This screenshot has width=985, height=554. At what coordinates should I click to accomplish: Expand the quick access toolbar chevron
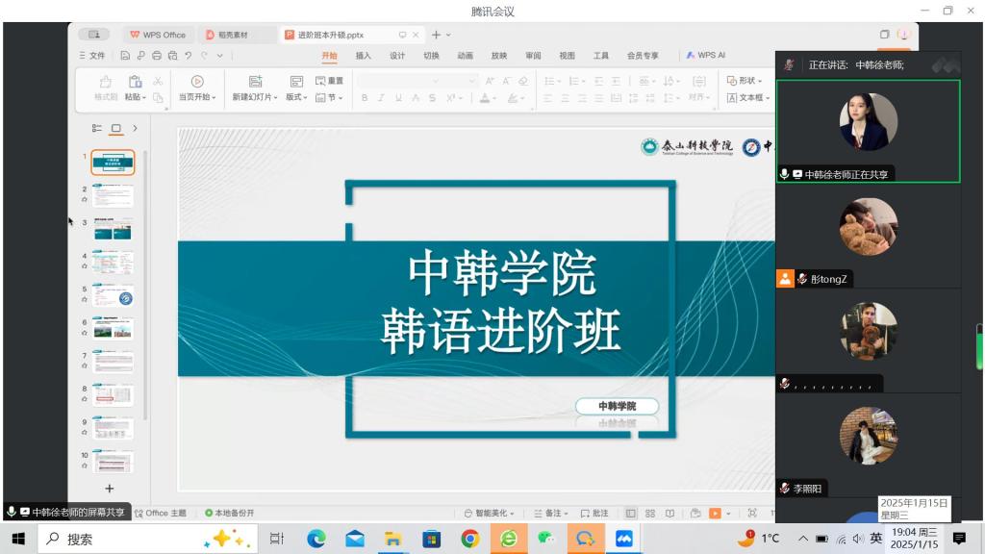pos(220,55)
